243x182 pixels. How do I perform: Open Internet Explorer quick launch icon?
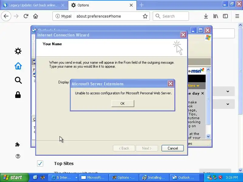[x=35, y=177]
